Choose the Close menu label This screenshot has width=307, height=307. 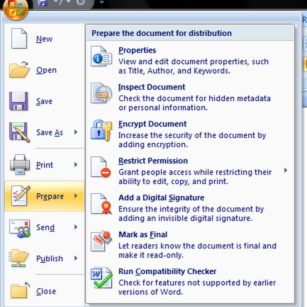[x=46, y=291]
